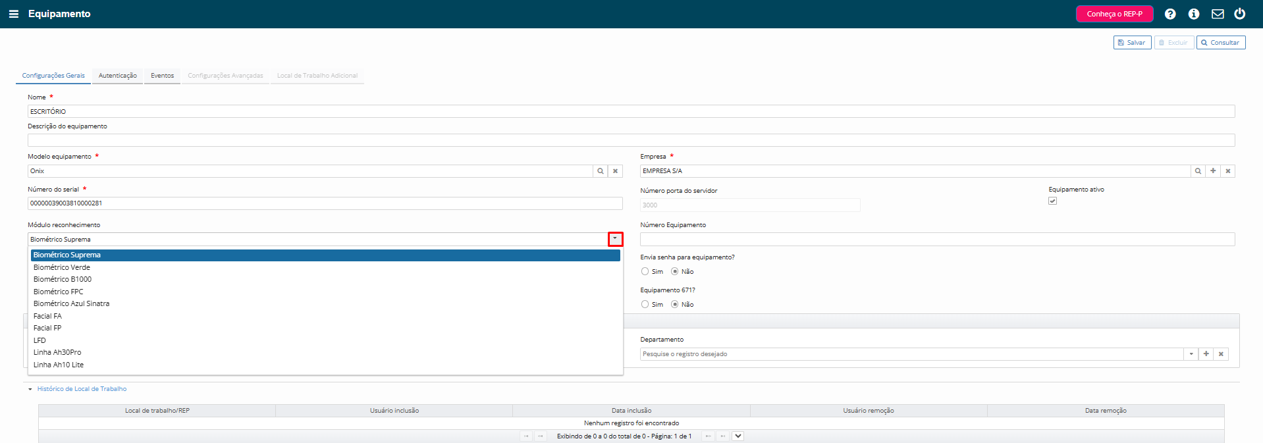The height and width of the screenshot is (443, 1263).
Task: Clear the Modelo equipamento field
Action: pos(616,171)
